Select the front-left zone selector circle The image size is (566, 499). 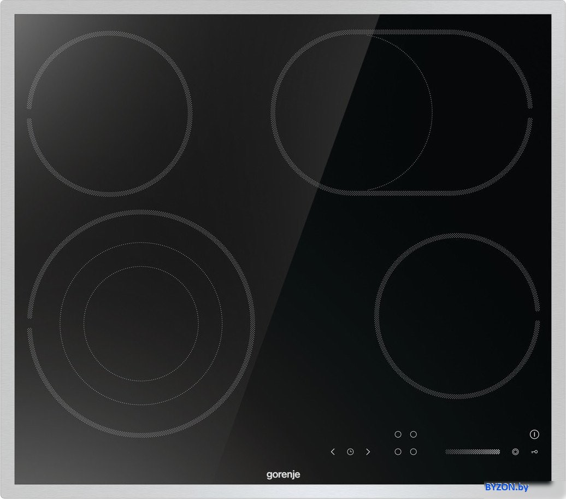tap(398, 451)
